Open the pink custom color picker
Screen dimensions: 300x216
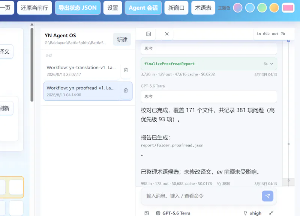288,8
